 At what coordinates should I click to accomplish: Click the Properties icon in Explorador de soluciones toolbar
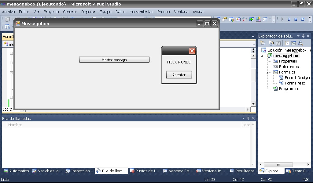(263, 43)
